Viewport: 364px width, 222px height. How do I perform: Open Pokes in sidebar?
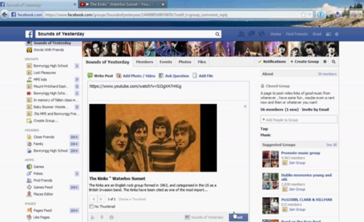pos(38,174)
